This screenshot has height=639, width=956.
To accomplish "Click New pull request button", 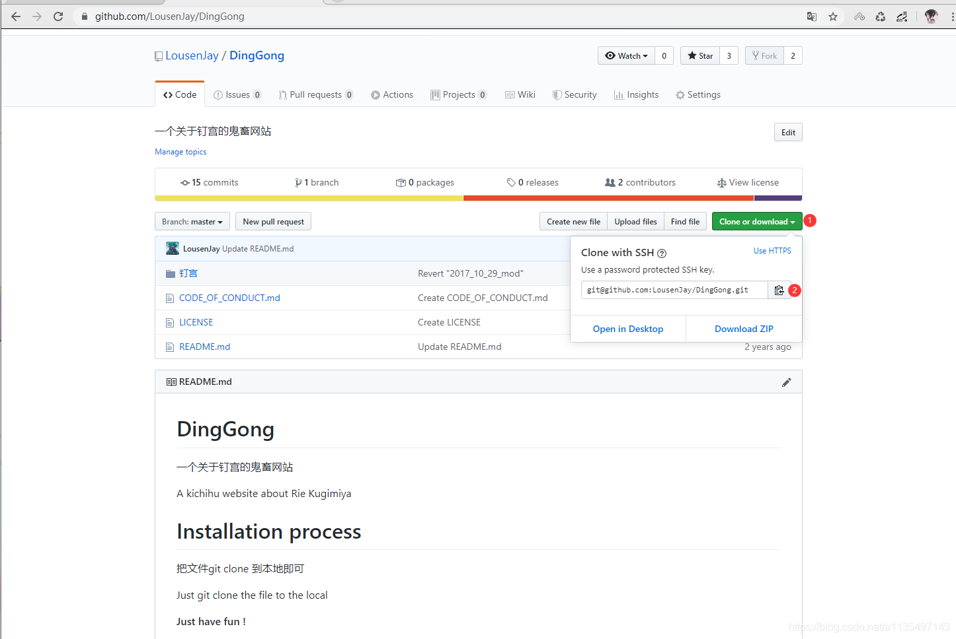I will [273, 221].
